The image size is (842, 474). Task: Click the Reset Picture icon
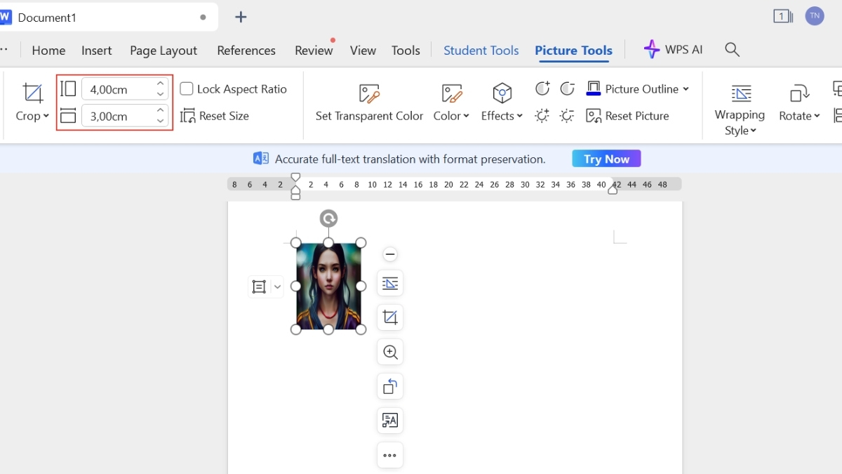[594, 116]
